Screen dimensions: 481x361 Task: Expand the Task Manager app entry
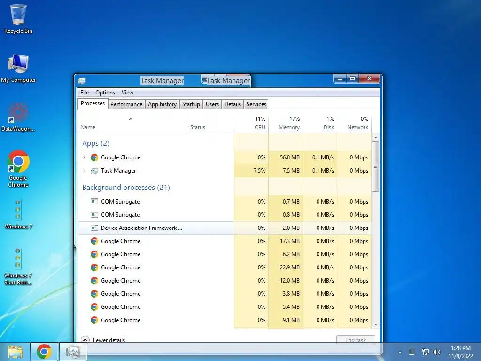[x=84, y=170]
